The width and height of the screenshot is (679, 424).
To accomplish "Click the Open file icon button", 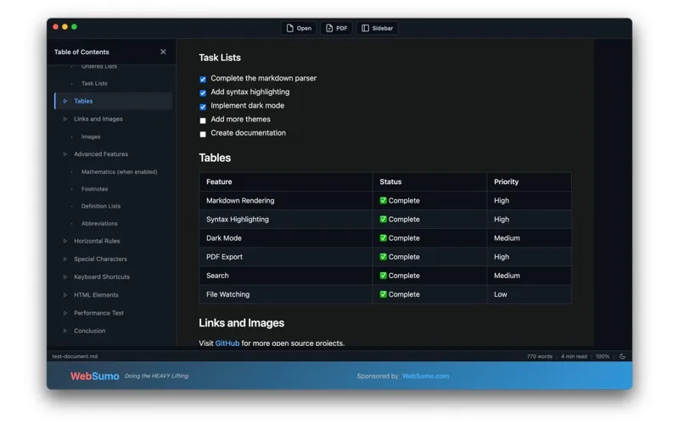I will (x=299, y=28).
